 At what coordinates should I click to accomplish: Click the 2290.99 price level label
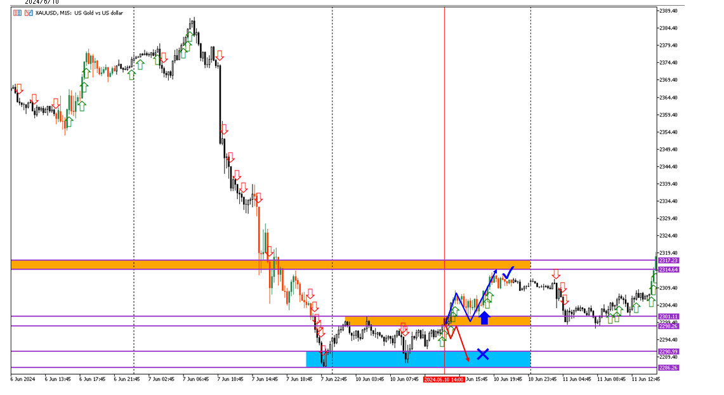click(668, 352)
